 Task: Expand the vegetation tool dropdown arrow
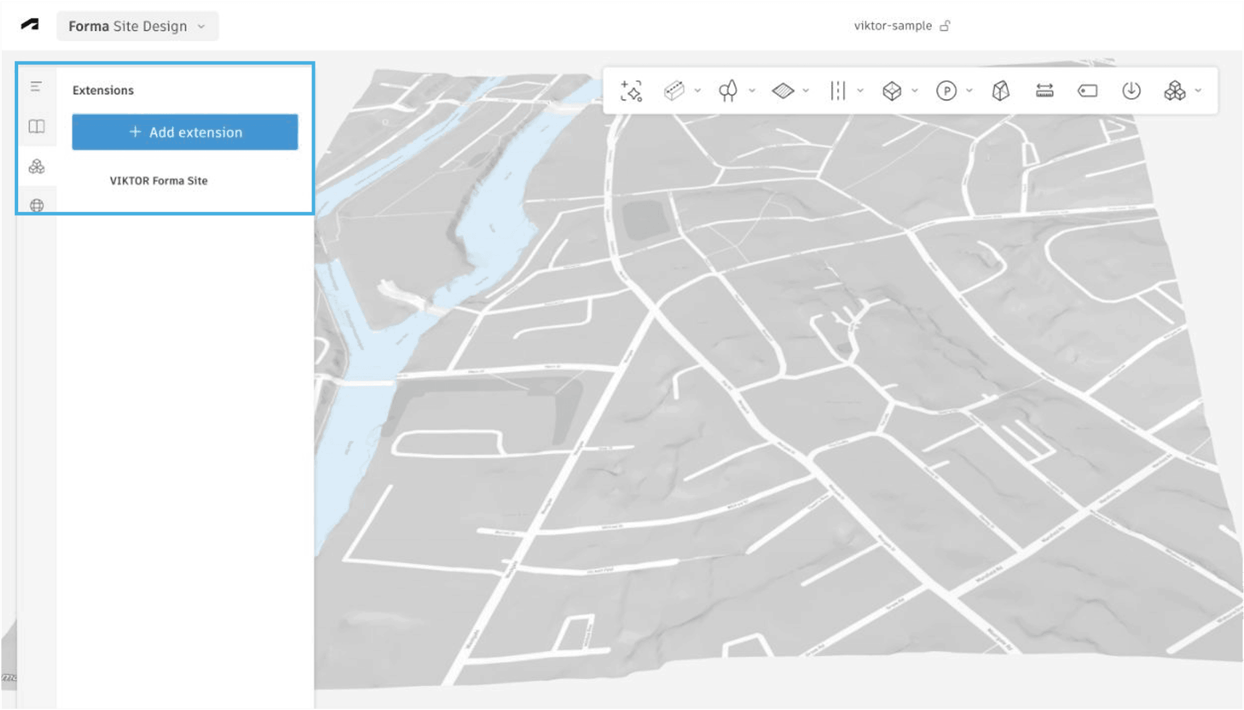(x=752, y=91)
